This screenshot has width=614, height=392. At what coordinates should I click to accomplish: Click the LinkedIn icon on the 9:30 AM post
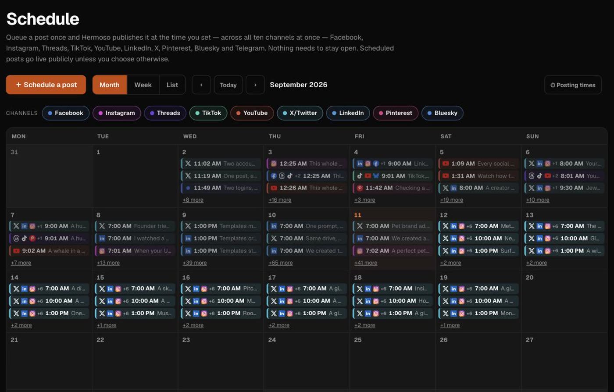tap(539, 188)
